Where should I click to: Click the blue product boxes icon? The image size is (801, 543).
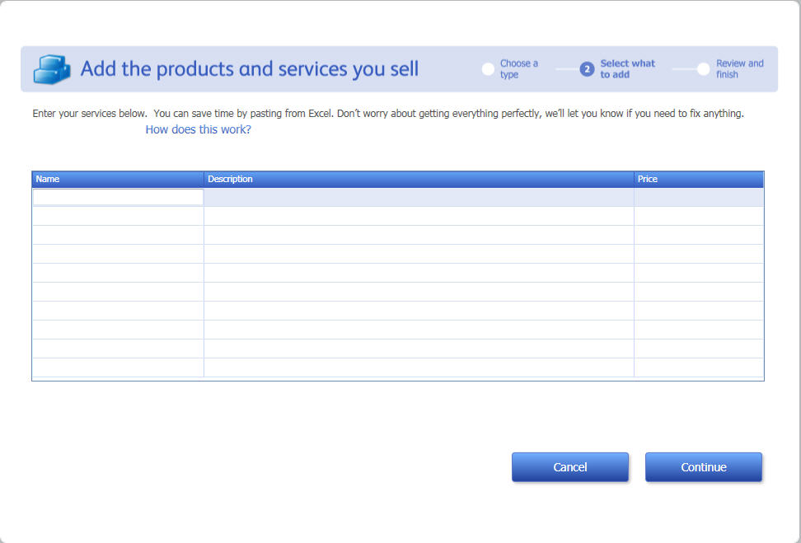pos(51,69)
